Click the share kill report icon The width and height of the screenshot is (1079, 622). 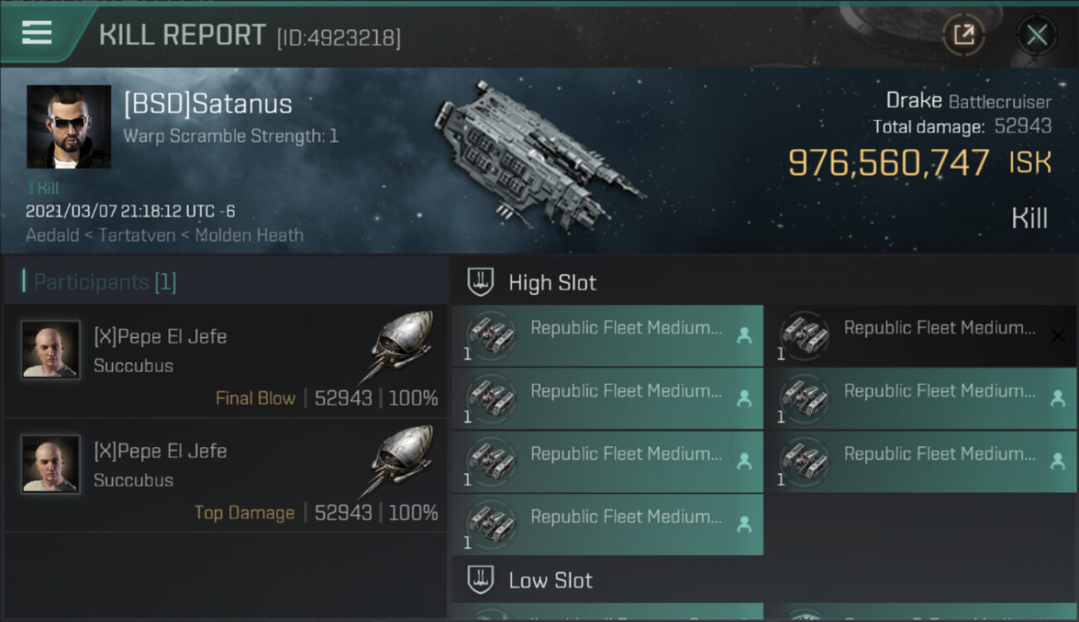click(964, 35)
